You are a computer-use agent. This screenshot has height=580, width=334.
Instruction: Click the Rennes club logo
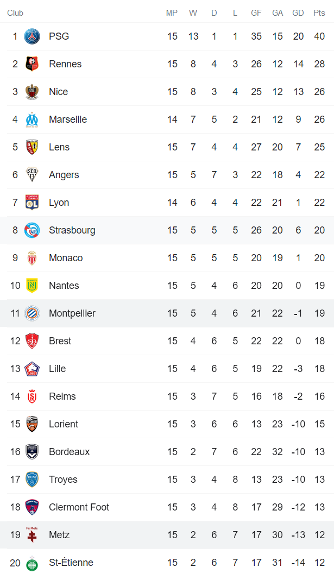pyautogui.click(x=32, y=64)
